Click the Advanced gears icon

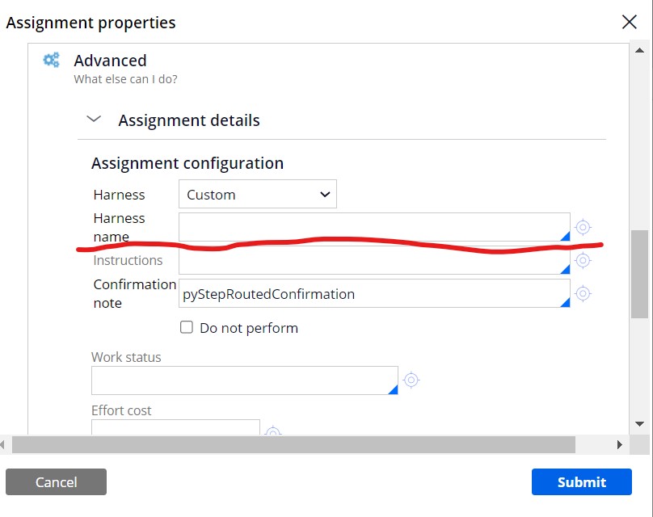pos(50,60)
